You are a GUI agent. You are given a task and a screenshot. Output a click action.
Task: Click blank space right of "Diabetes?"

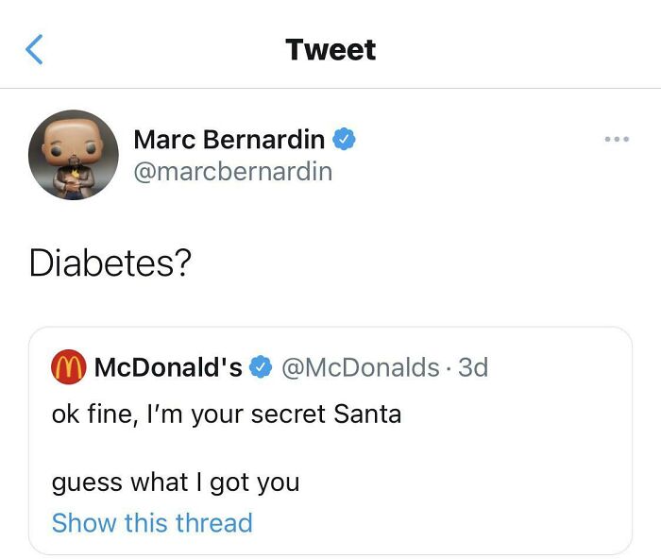425,263
